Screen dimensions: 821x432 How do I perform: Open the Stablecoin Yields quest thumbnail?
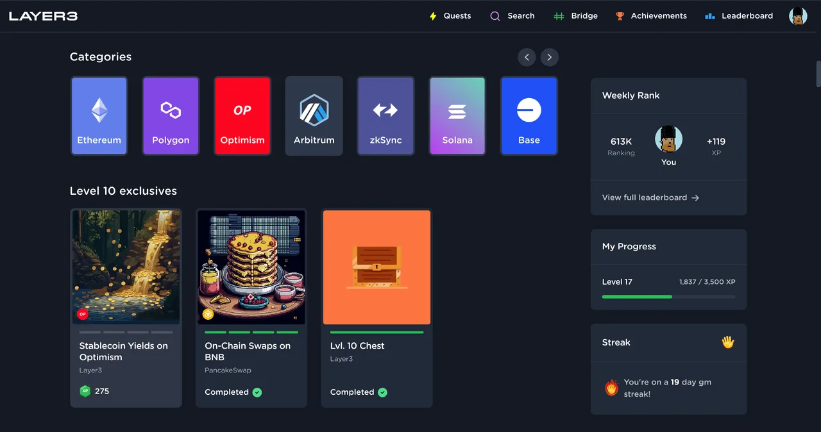126,267
